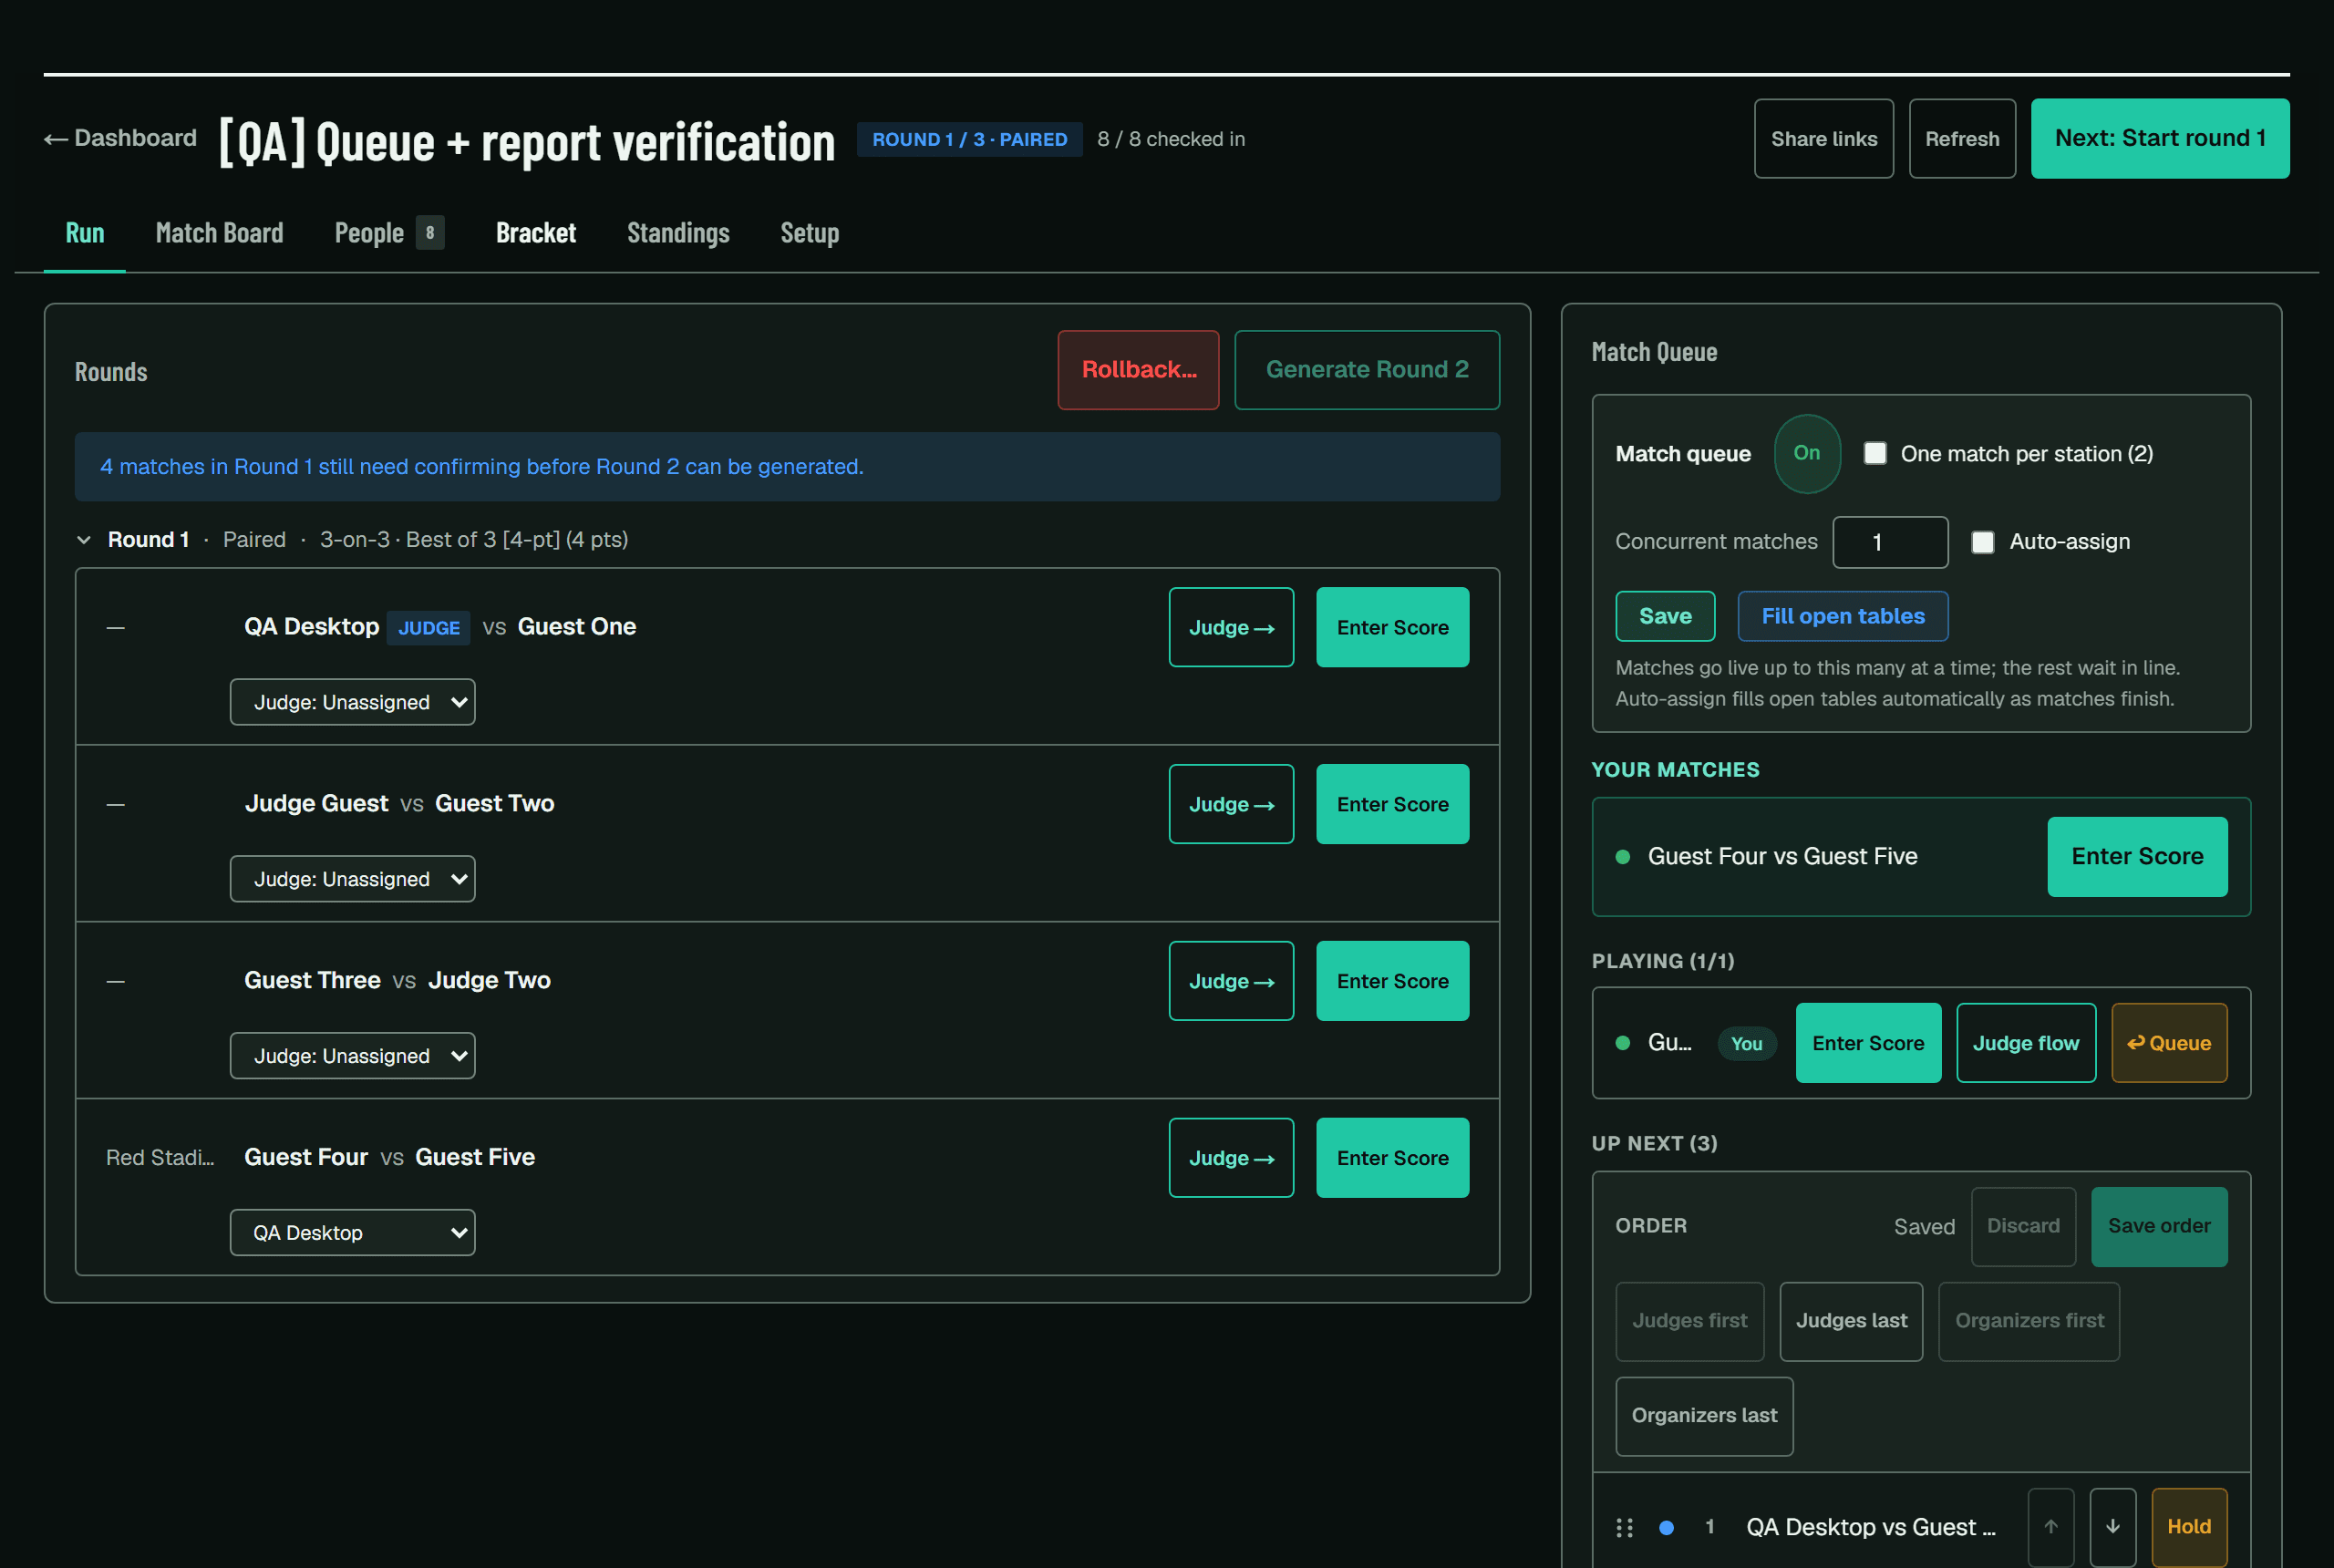Open the QA Desktop judge dropdown
The image size is (2334, 1568).
(352, 1234)
